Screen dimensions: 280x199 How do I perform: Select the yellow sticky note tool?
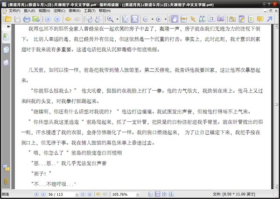260,19
